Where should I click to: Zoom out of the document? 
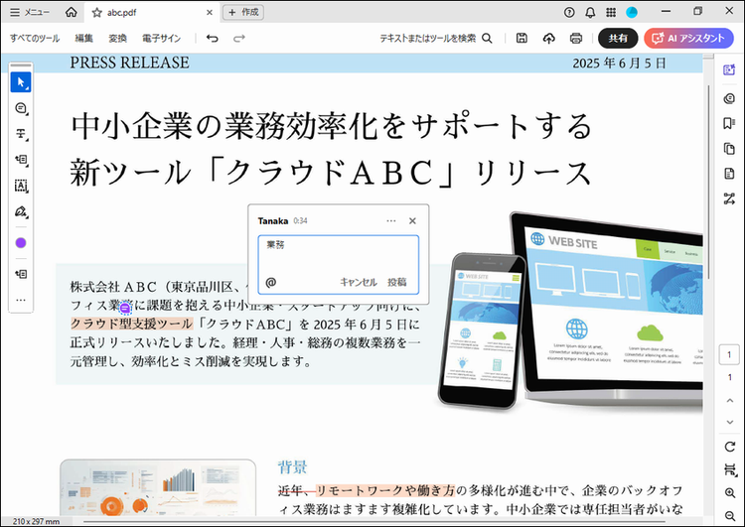pos(729,516)
